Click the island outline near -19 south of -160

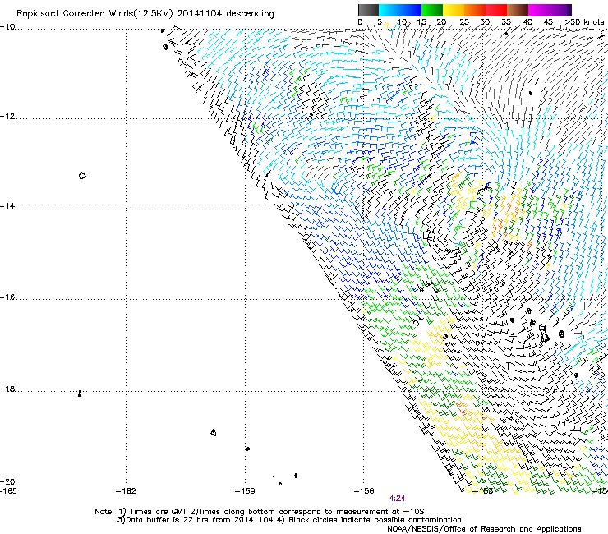click(214, 432)
